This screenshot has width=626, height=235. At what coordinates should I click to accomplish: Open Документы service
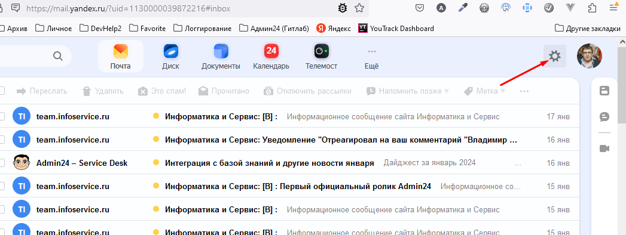(x=221, y=57)
